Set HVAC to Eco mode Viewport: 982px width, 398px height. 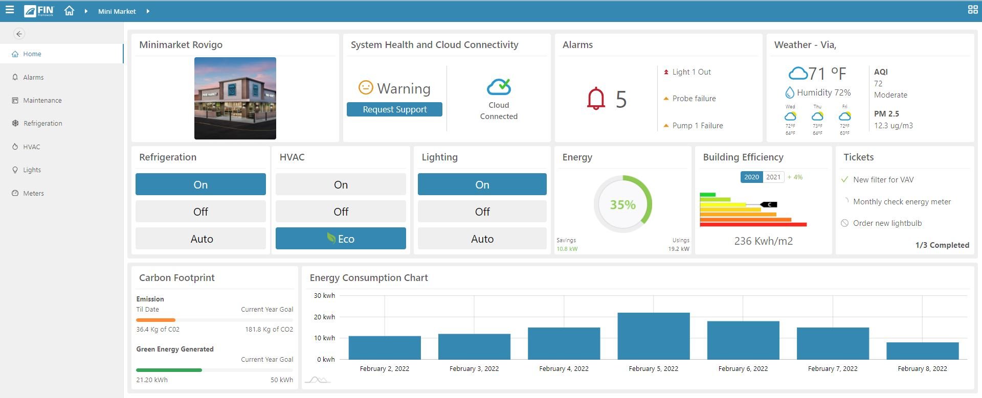[x=341, y=239]
